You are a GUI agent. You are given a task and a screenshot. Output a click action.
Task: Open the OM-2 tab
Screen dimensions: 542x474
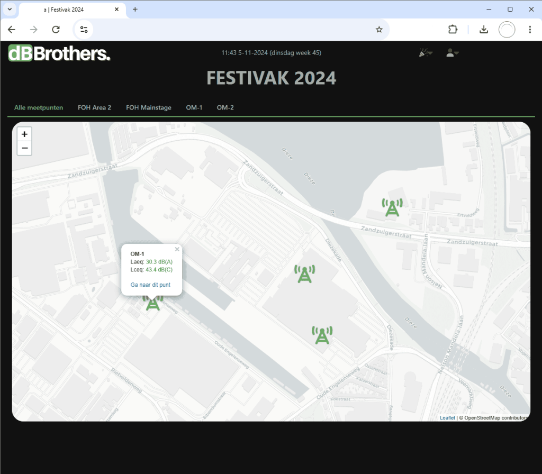tap(225, 107)
